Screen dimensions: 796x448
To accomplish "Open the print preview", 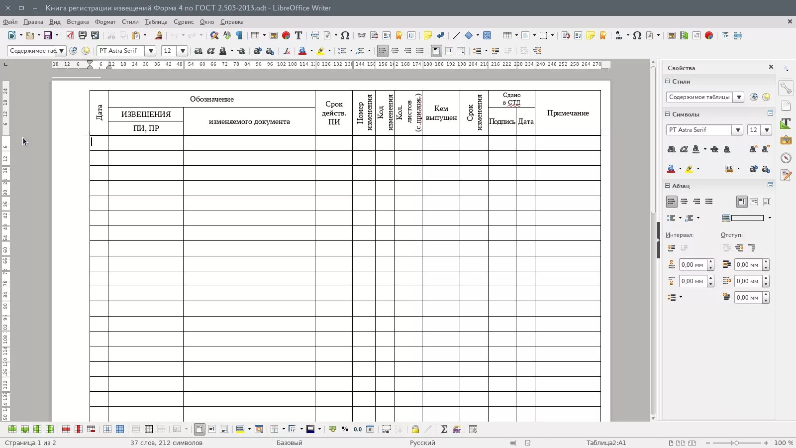I will pos(95,35).
